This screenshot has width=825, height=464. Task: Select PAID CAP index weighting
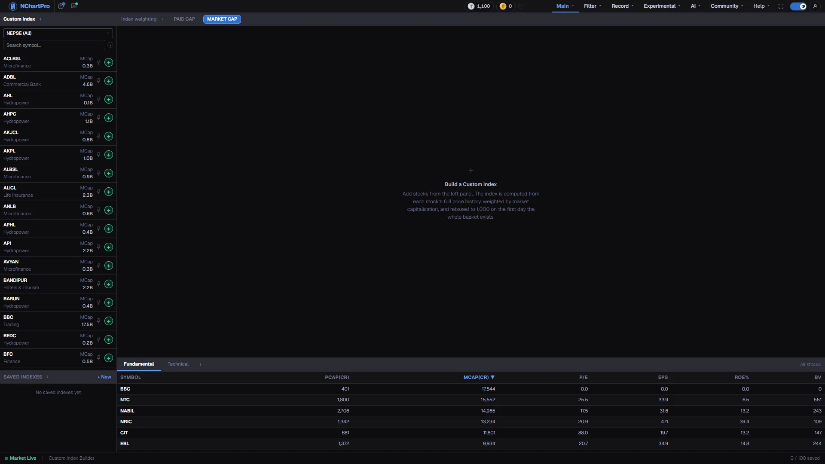pos(184,19)
